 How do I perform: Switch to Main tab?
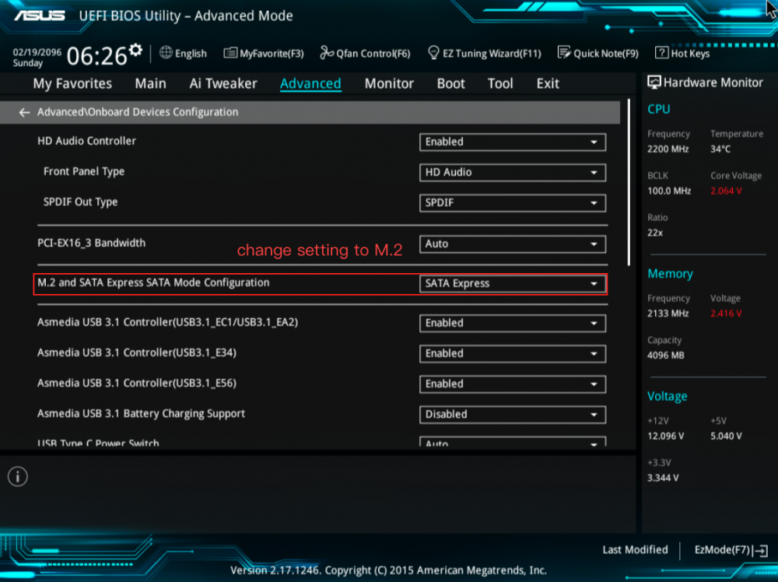150,83
